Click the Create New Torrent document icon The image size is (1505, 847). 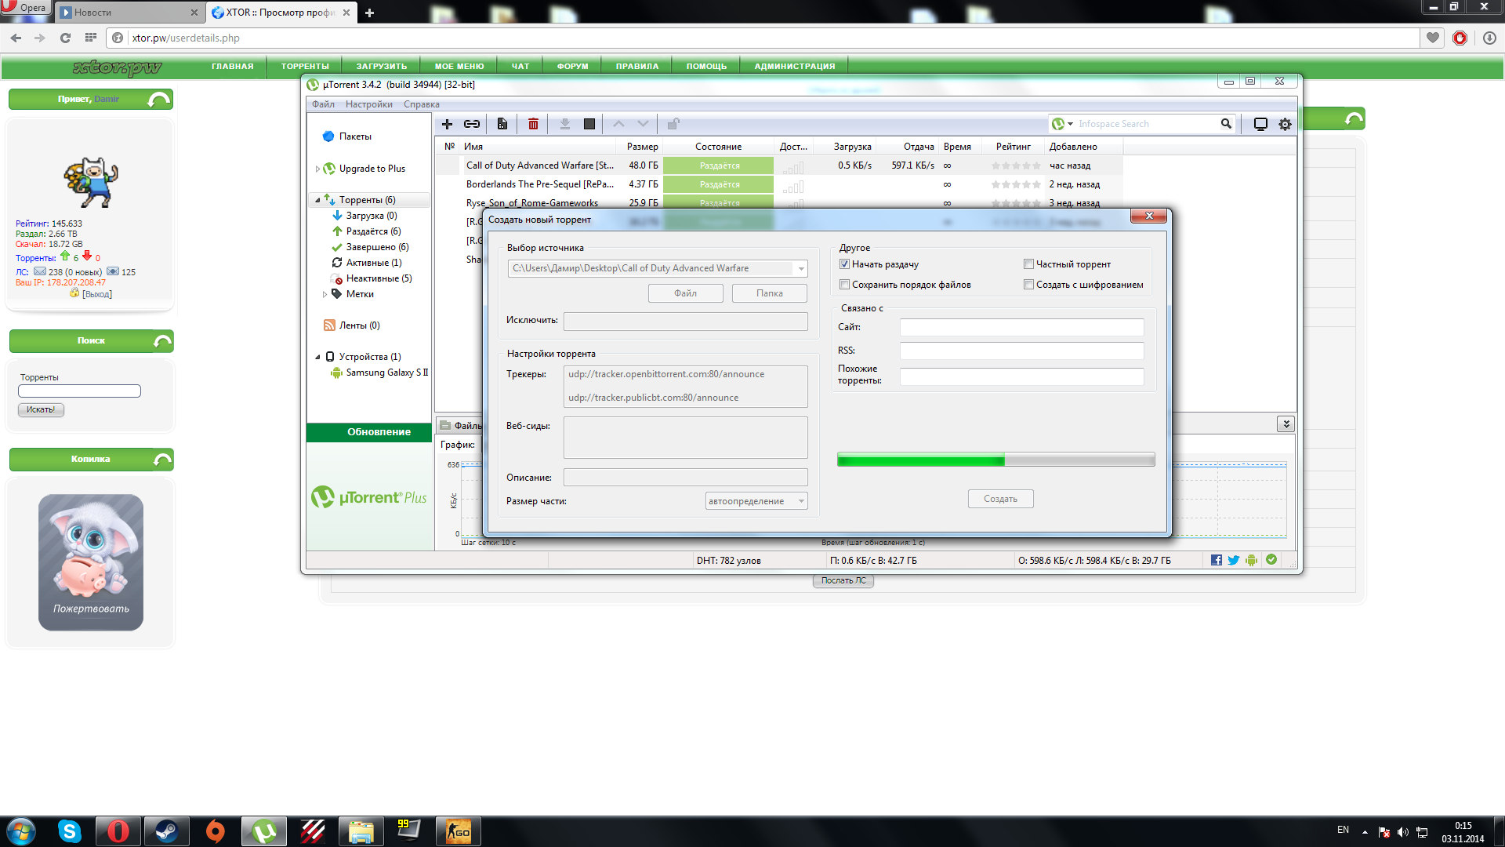[502, 124]
